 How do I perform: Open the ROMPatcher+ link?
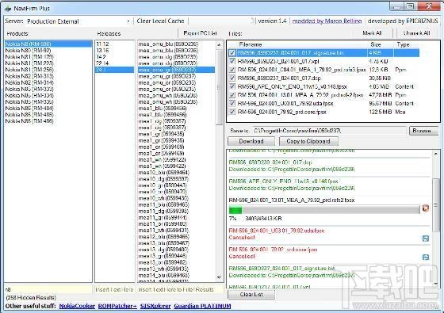(117, 306)
